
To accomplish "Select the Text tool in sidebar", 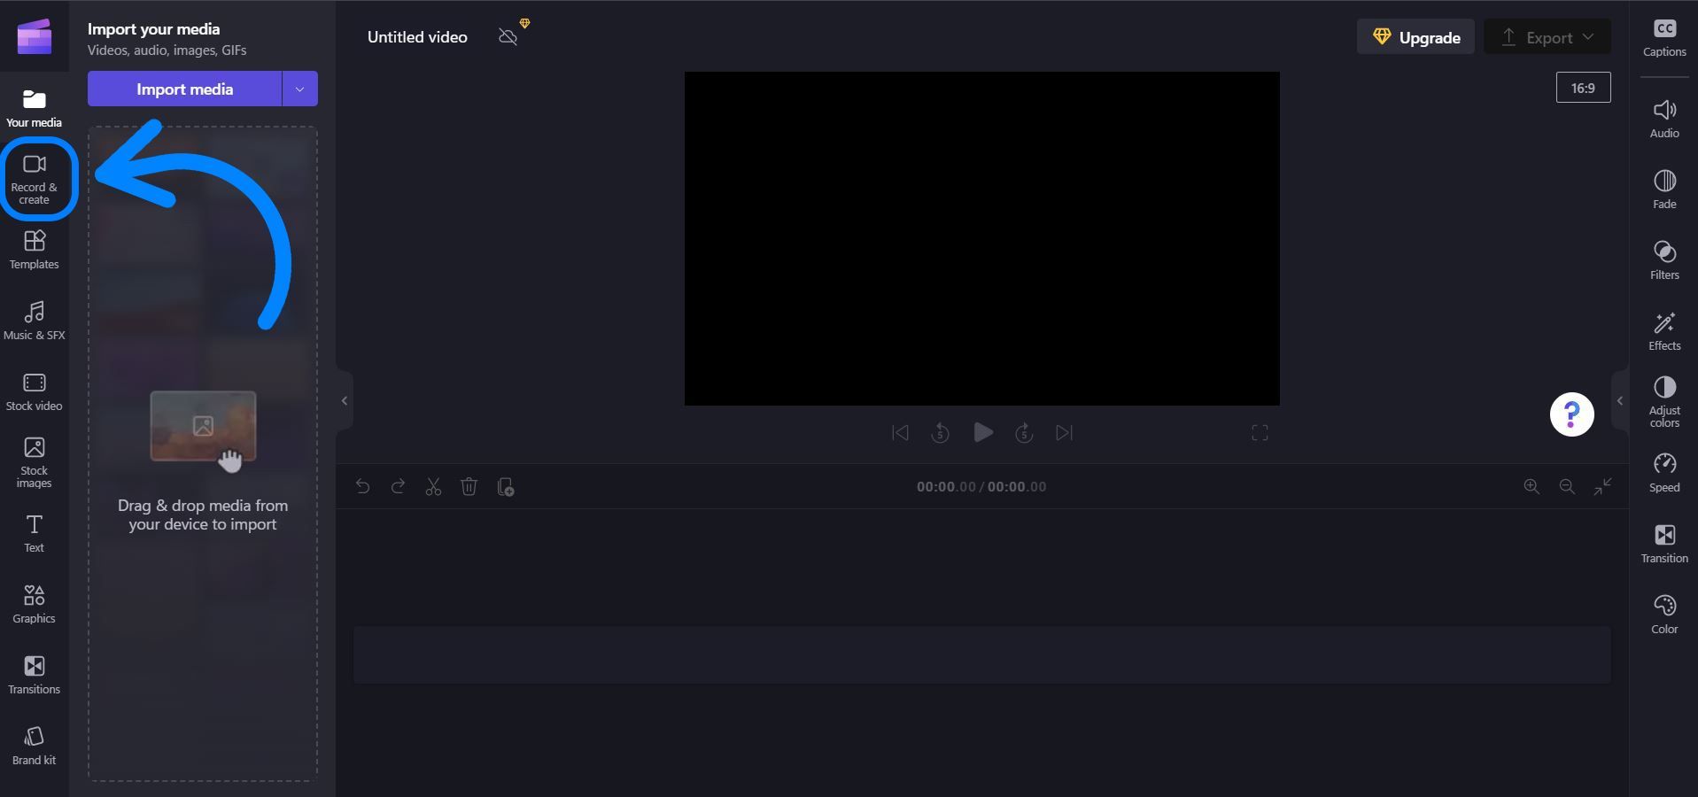I will pos(35,533).
